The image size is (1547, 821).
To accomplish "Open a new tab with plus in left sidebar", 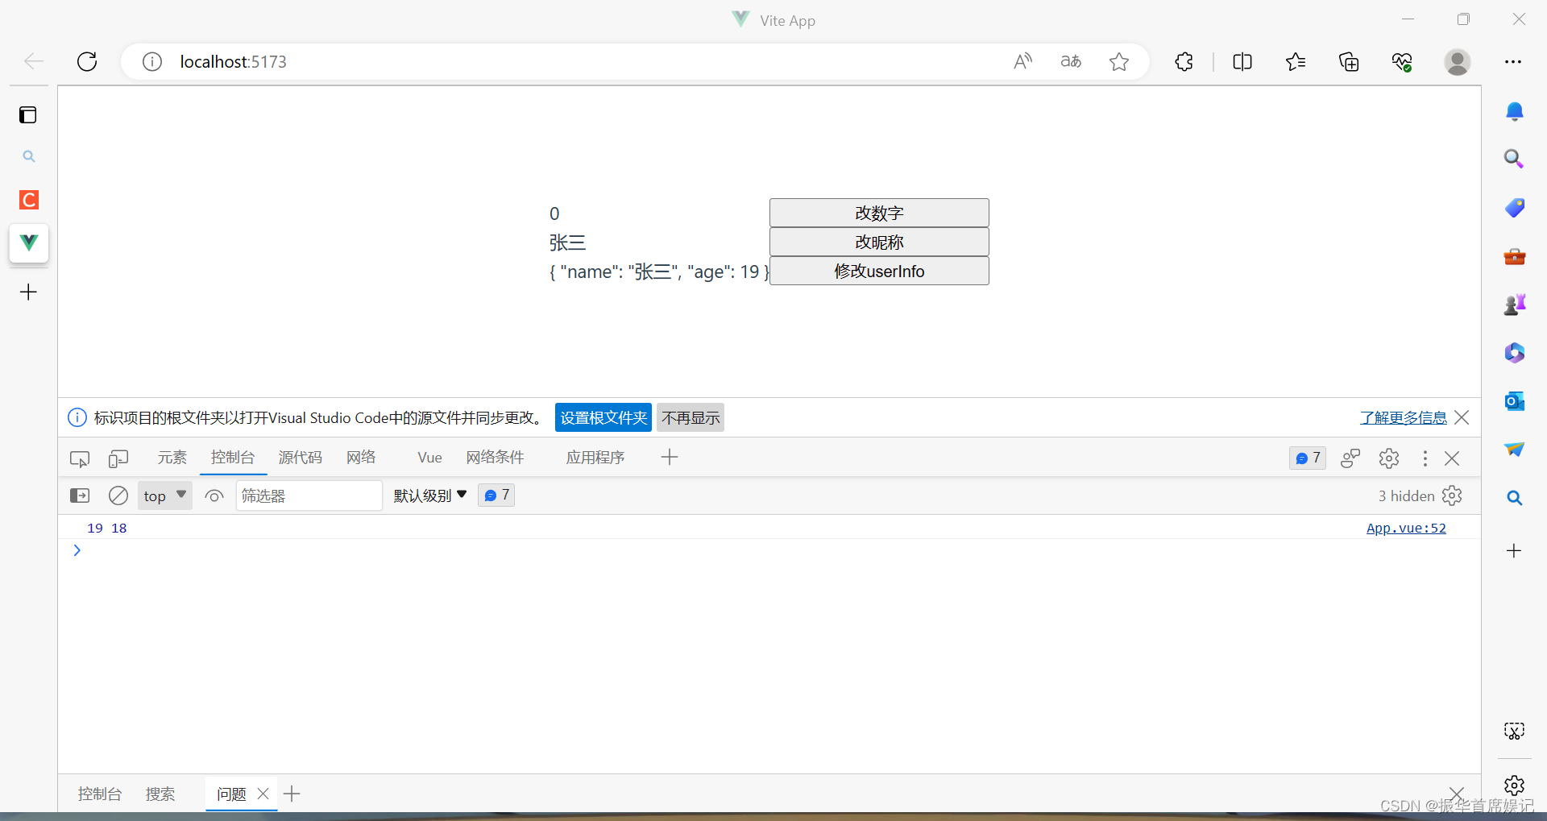I will [28, 292].
